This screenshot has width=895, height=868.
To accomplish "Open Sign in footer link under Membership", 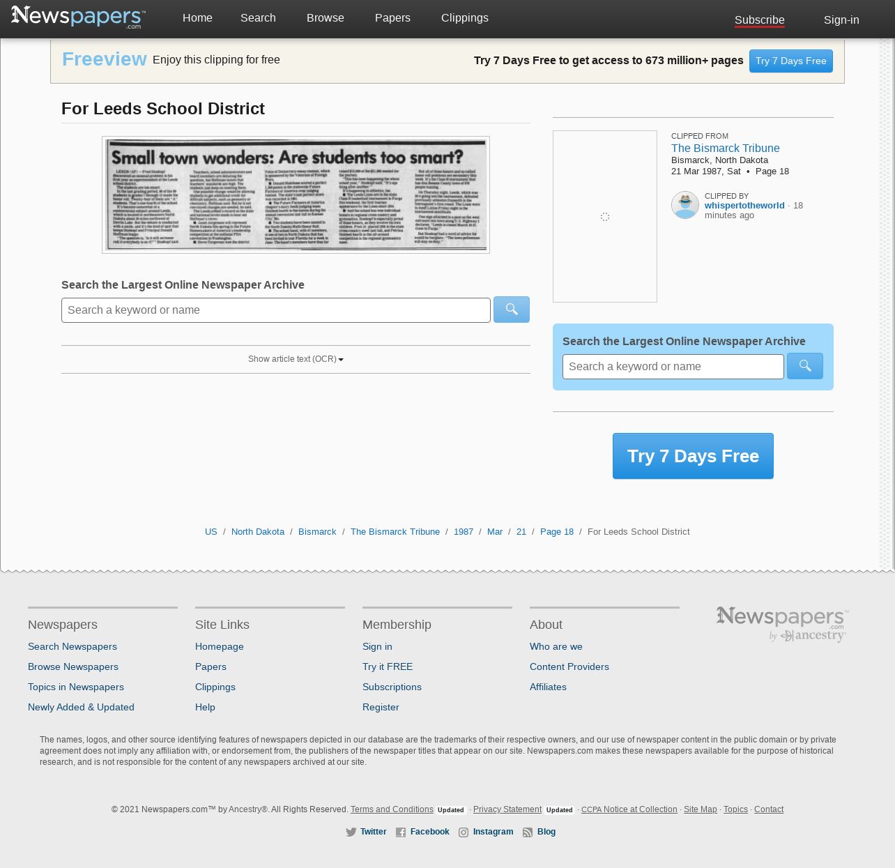I will click(377, 647).
